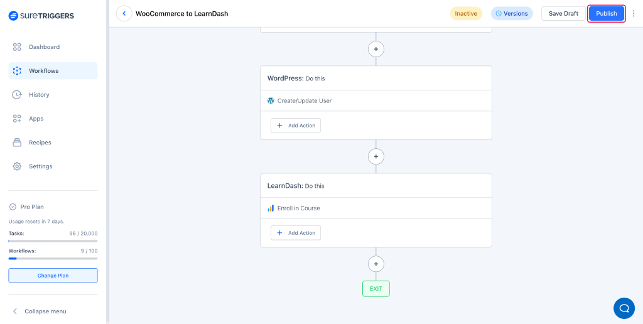This screenshot has width=643, height=324.
Task: Open the chat support widget
Action: pos(624,308)
